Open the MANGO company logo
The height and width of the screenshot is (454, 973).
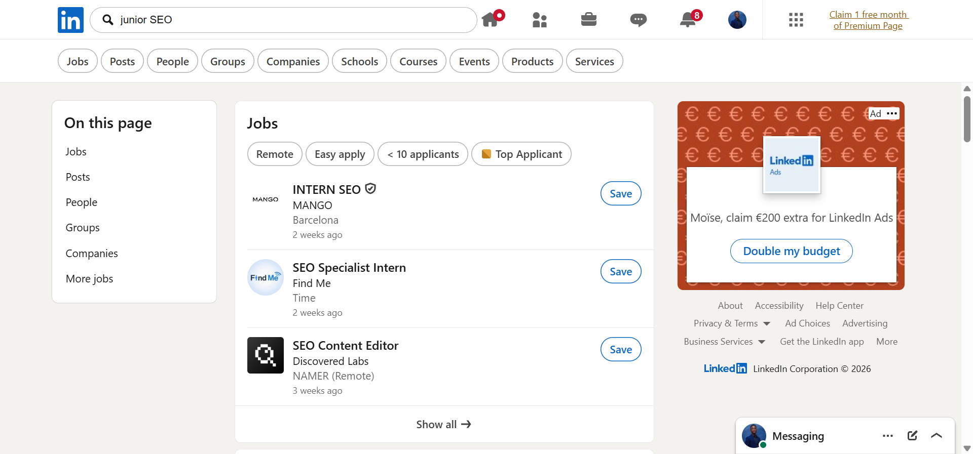click(266, 199)
